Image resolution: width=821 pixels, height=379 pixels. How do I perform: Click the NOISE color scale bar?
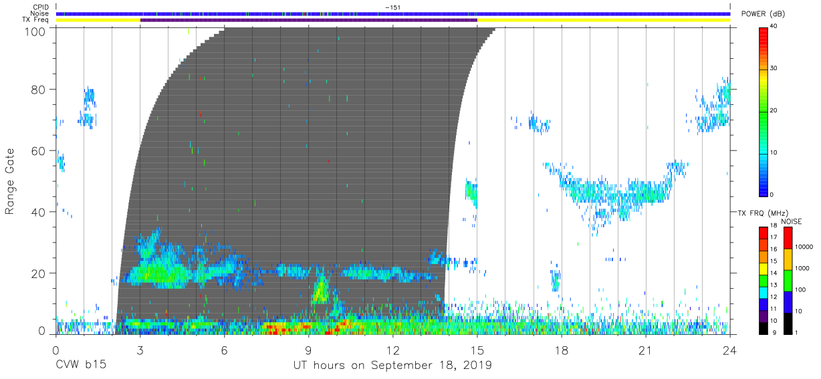(x=788, y=280)
